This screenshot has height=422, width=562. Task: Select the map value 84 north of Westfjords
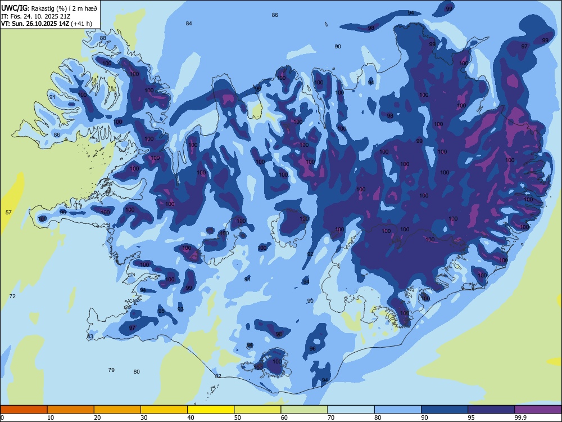(x=189, y=23)
